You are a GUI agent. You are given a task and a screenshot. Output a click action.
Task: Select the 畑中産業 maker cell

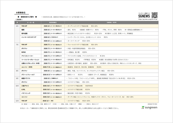pos(31,33)
